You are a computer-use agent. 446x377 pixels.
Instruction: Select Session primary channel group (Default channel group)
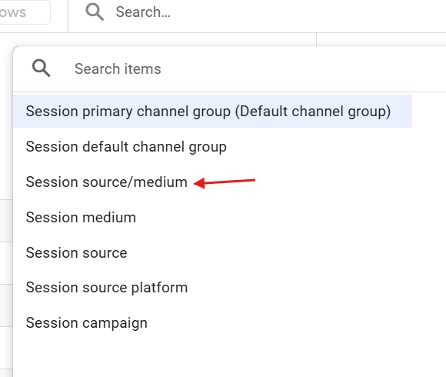[212, 112]
